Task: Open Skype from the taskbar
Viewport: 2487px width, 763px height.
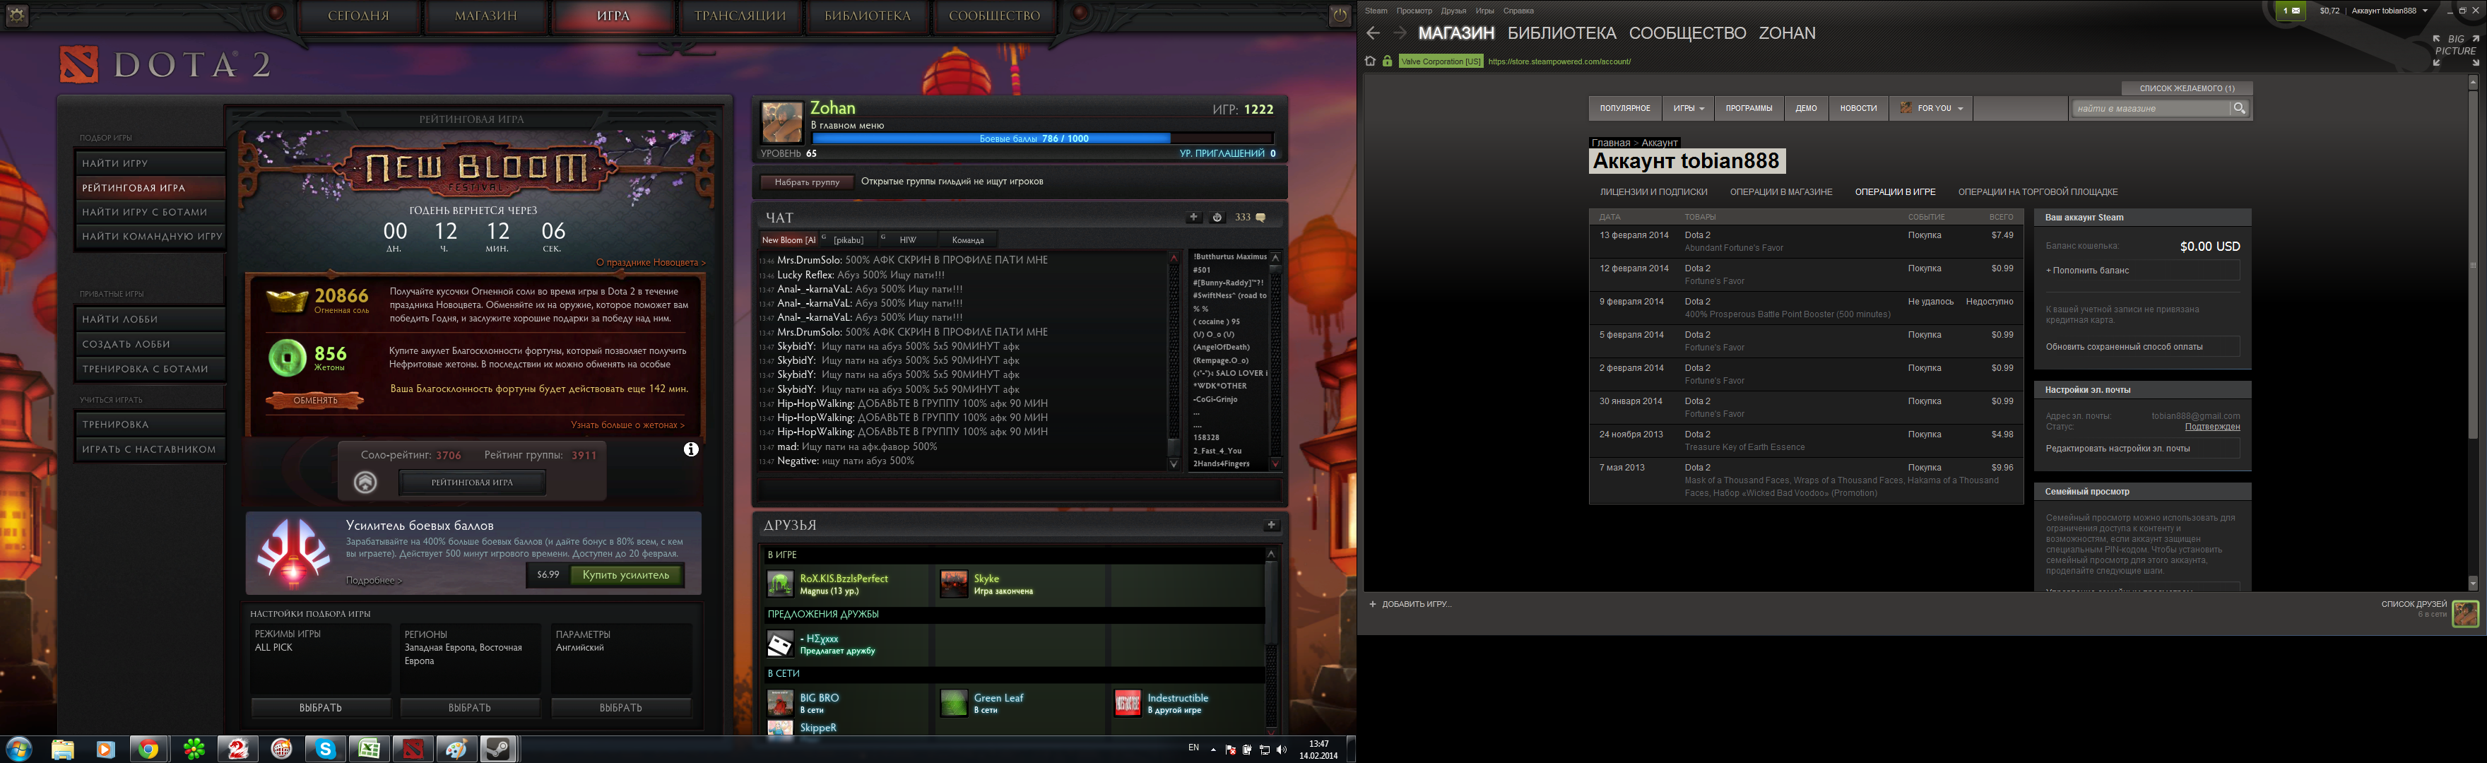Action: [326, 748]
